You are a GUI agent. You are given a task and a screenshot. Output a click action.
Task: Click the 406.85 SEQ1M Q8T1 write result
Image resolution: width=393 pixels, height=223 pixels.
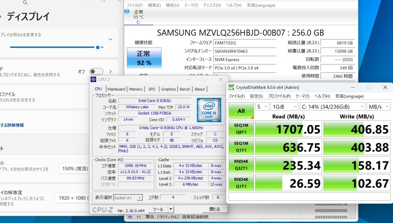[357, 129]
